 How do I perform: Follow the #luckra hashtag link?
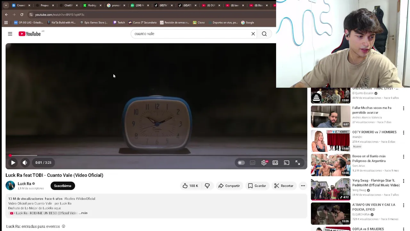click(x=70, y=199)
